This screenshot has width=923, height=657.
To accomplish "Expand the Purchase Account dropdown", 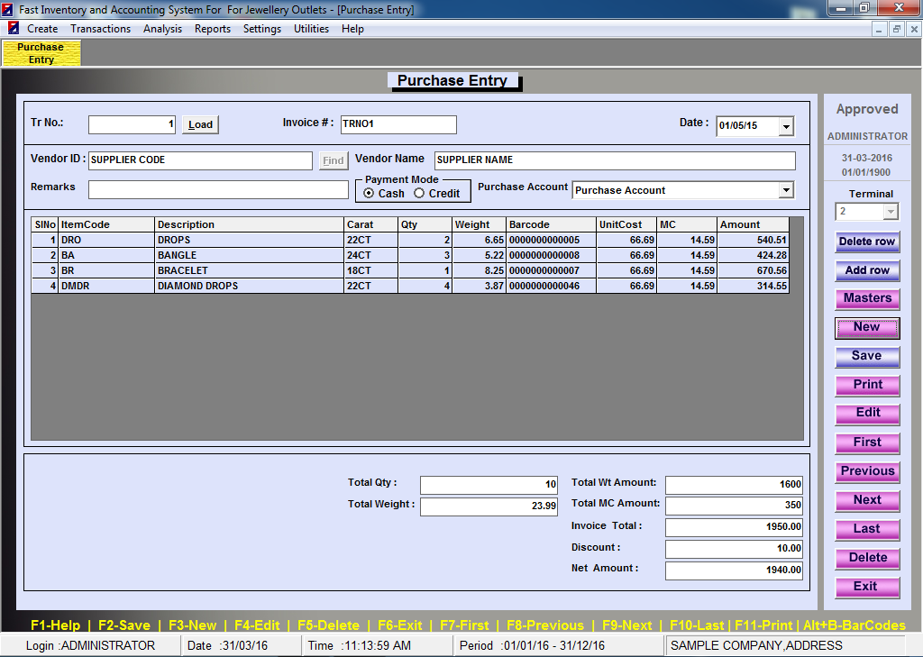I will (786, 190).
